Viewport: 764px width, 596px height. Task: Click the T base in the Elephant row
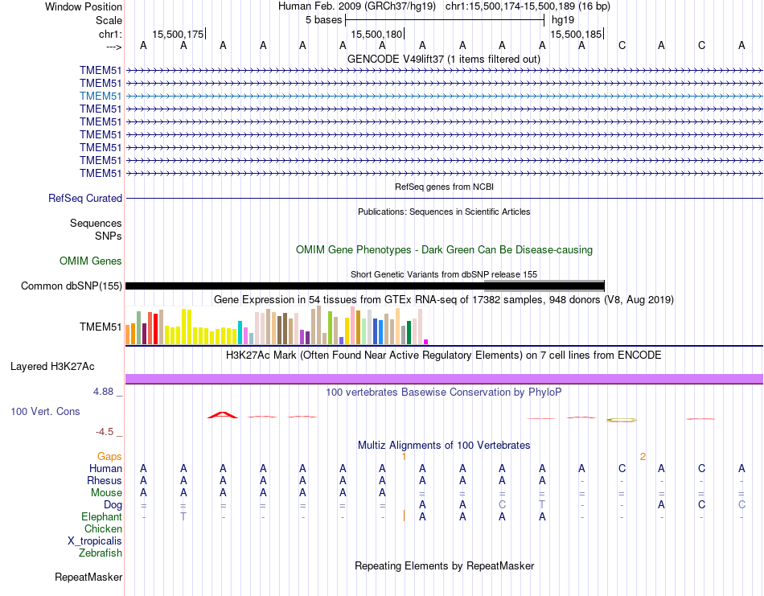[x=183, y=517]
